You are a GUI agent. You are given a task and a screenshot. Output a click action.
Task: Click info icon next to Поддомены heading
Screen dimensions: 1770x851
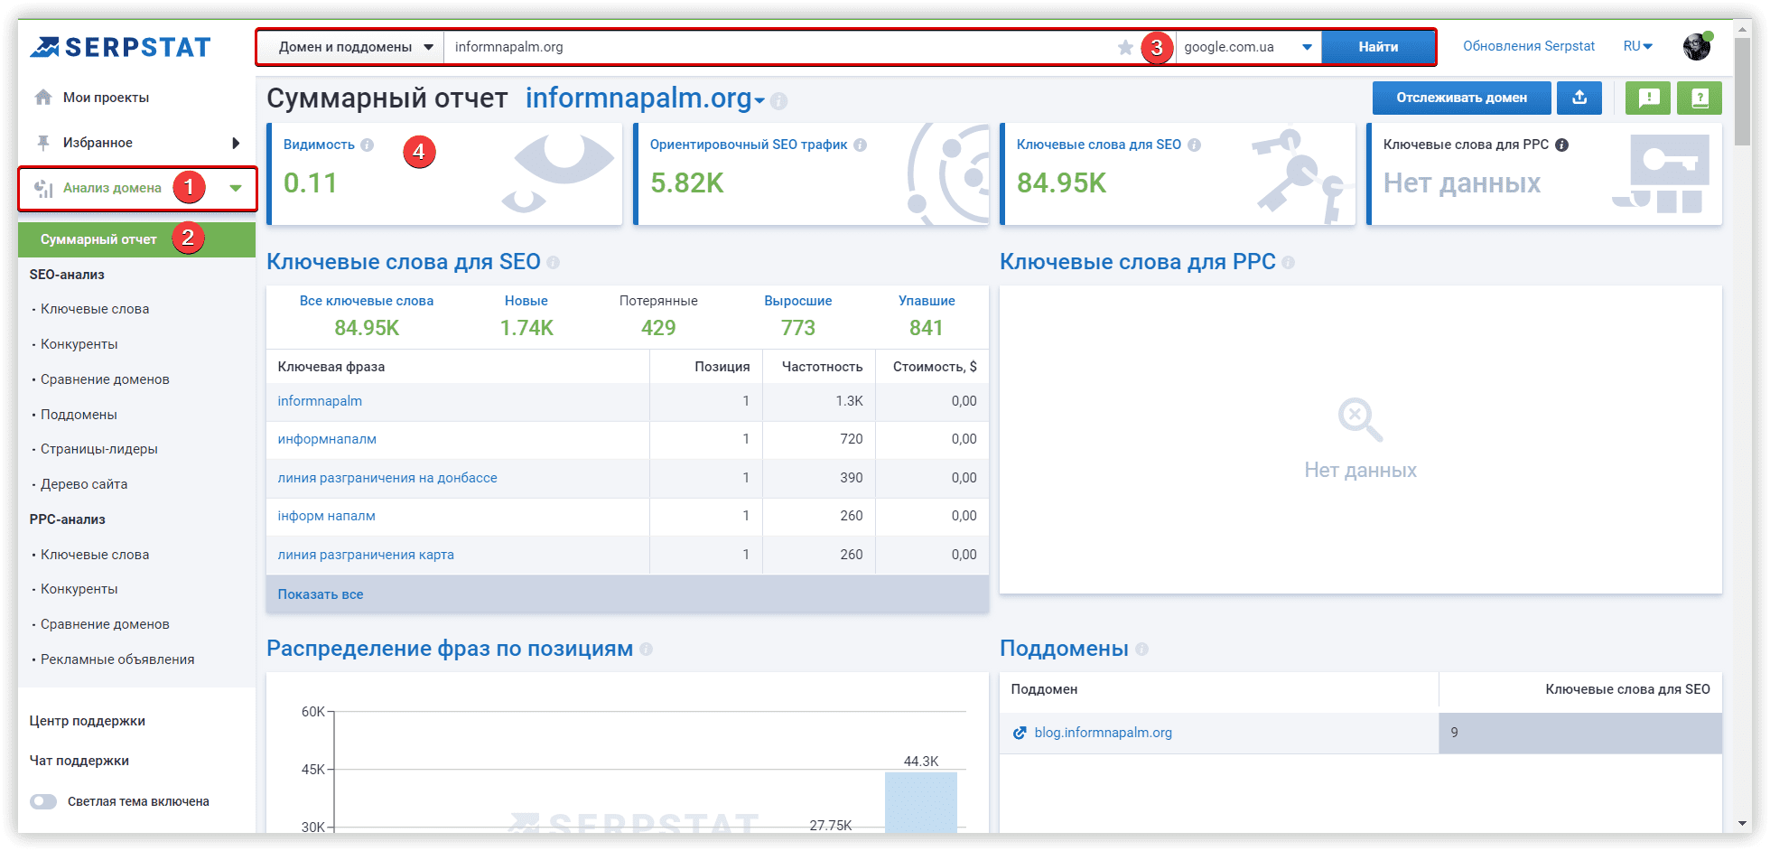click(x=1141, y=649)
